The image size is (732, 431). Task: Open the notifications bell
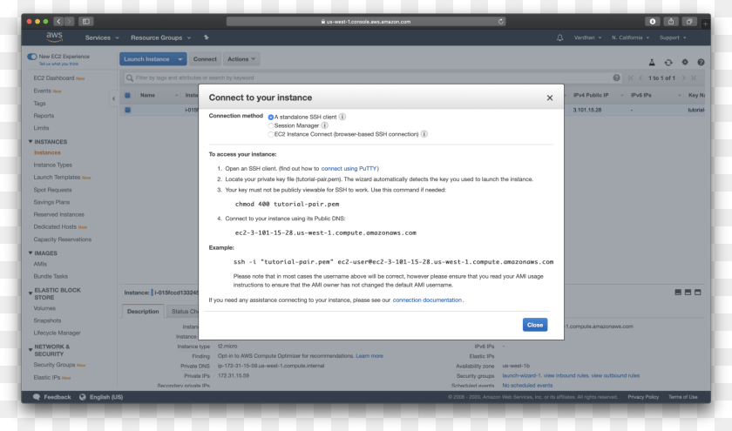pyautogui.click(x=559, y=37)
